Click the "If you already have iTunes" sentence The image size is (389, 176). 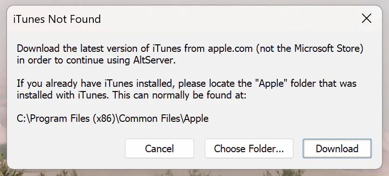click(94, 84)
